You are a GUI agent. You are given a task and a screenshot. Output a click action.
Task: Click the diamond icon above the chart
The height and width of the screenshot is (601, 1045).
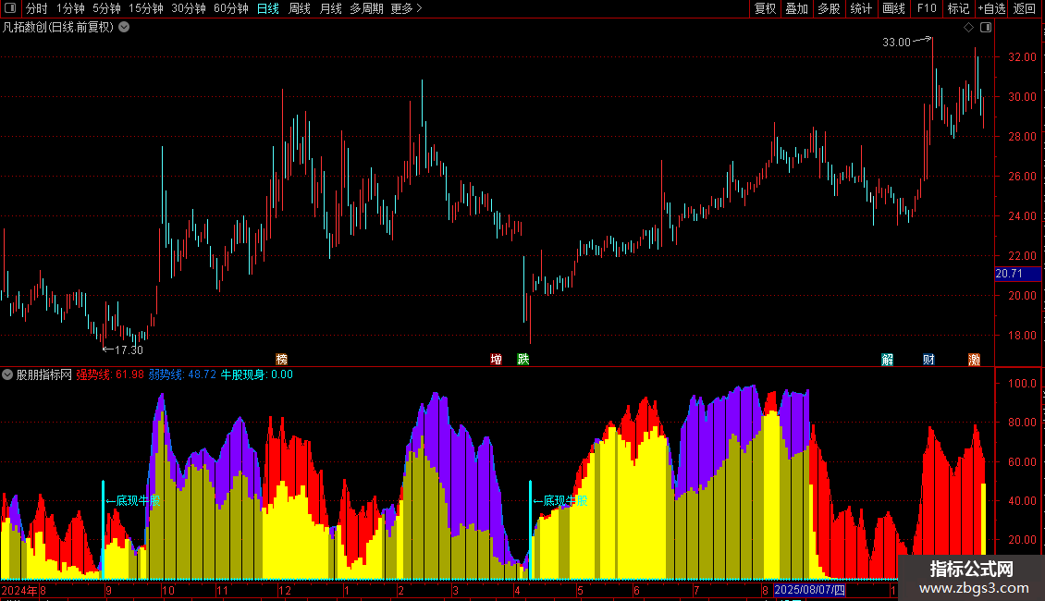coord(969,28)
